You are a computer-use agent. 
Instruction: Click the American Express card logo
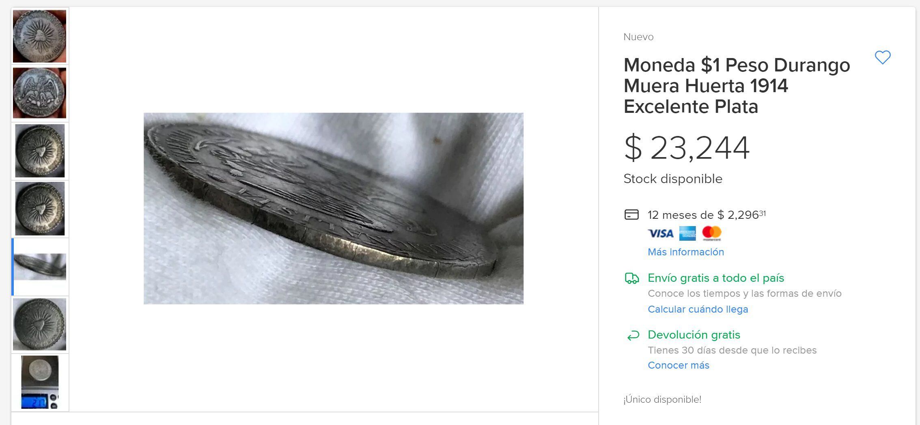tap(687, 233)
